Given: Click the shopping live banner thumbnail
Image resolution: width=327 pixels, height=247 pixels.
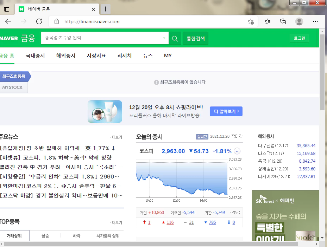Looking at the screenshot, I should click(105, 111).
